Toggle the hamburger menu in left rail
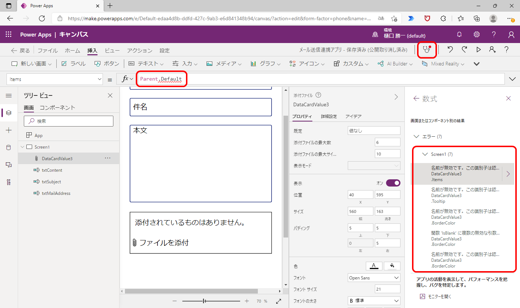This screenshot has height=308, width=520. coord(9,96)
